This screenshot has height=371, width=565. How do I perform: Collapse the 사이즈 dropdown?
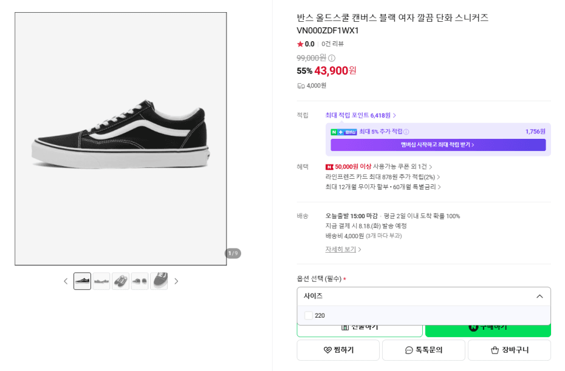tap(539, 296)
